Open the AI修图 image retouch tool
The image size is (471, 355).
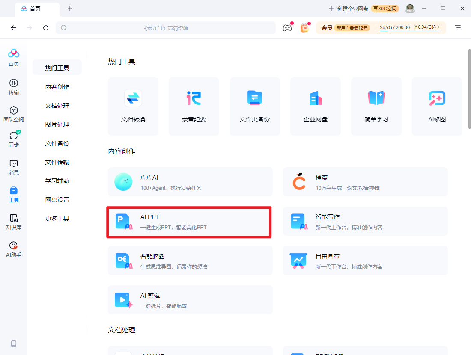point(437,106)
